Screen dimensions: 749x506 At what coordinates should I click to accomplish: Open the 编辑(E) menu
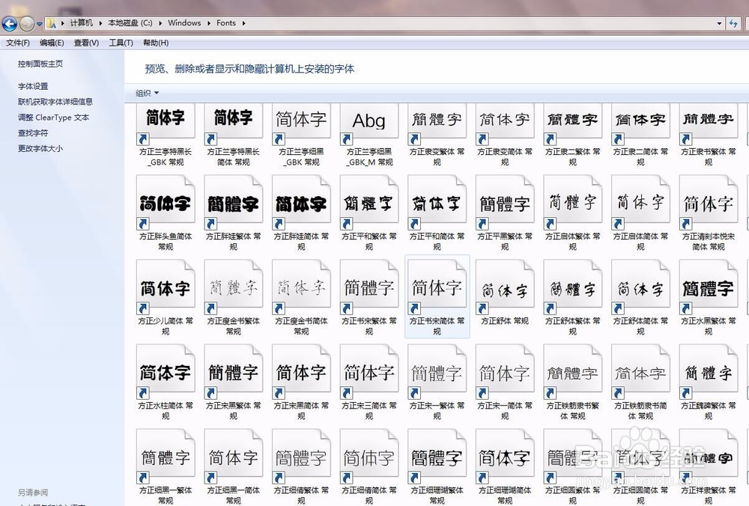click(x=52, y=43)
